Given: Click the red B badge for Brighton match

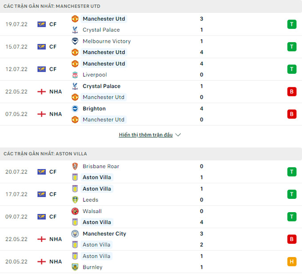Looking at the screenshot, I should (292, 114).
